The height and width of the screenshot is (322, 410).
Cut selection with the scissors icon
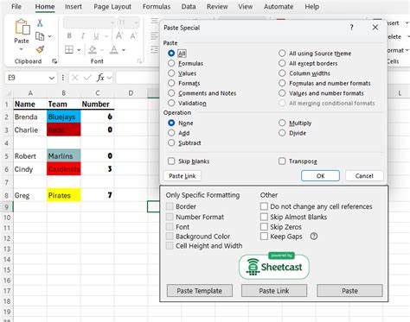[x=40, y=23]
